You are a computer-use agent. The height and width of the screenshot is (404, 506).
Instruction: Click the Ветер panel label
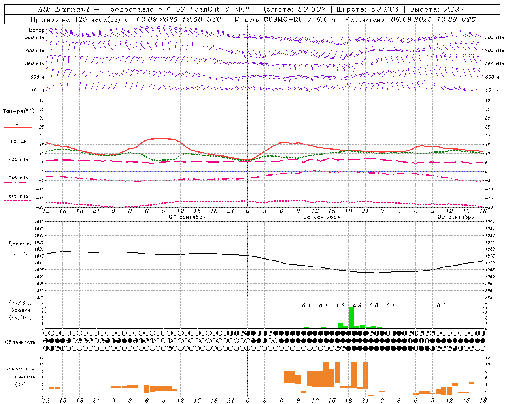point(37,30)
